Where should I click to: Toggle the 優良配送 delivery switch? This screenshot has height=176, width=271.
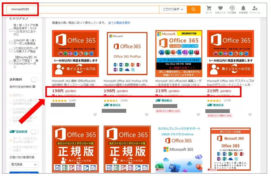(x=35, y=132)
